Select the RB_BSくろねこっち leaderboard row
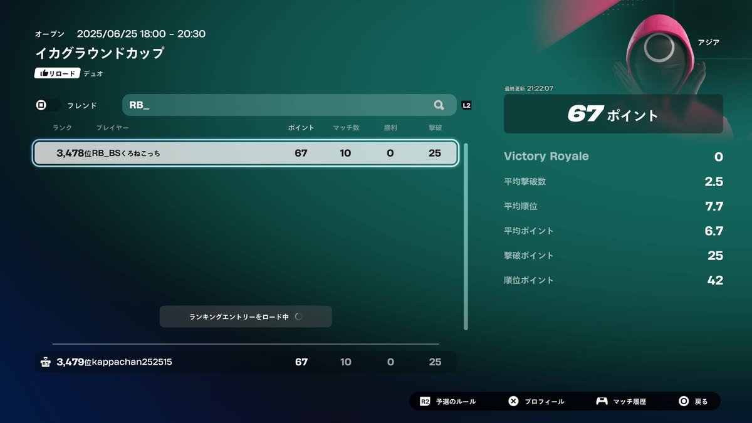 [246, 153]
